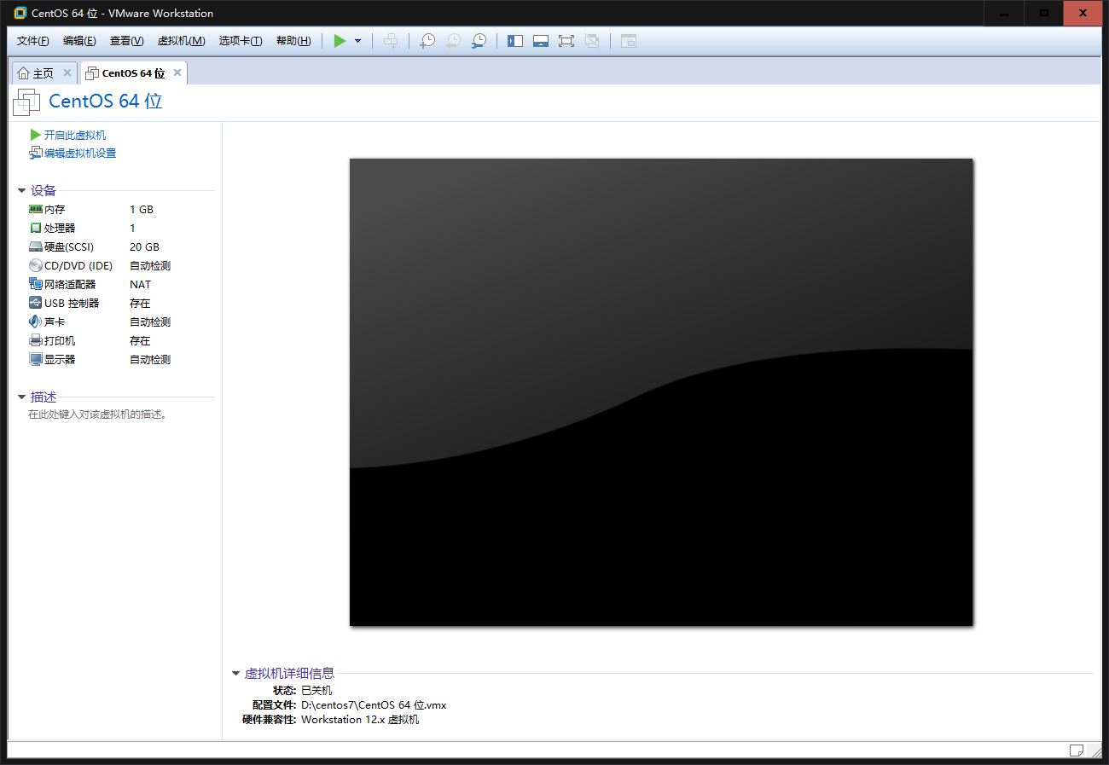Click 编辑虚拟机设置 link

pyautogui.click(x=80, y=154)
